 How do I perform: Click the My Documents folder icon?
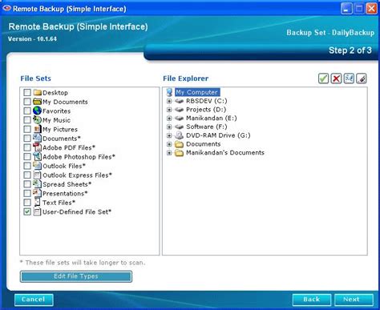point(38,102)
